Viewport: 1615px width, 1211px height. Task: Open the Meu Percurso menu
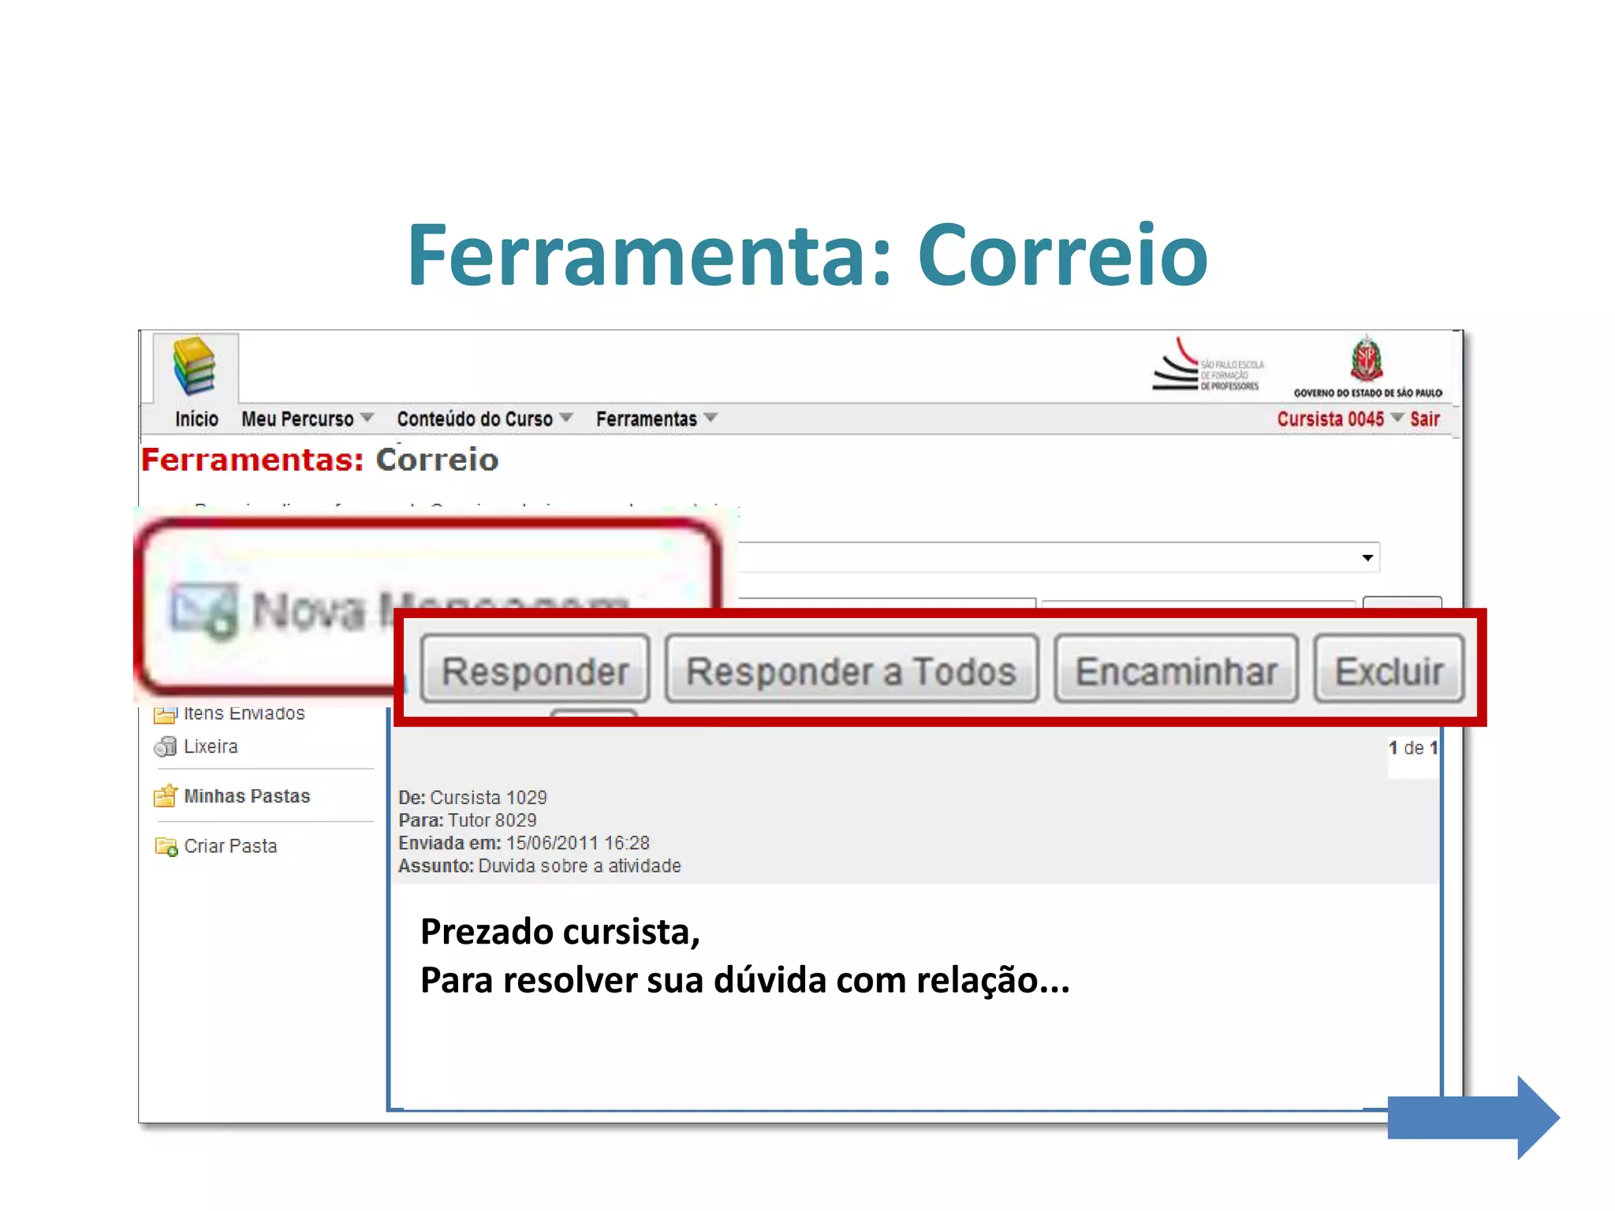[x=297, y=419]
